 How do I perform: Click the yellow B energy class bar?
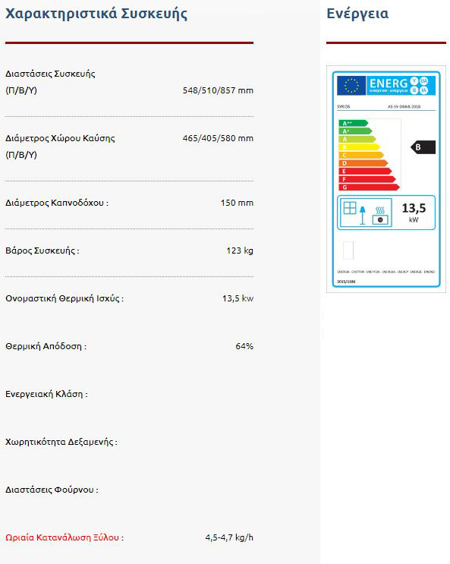(359, 147)
